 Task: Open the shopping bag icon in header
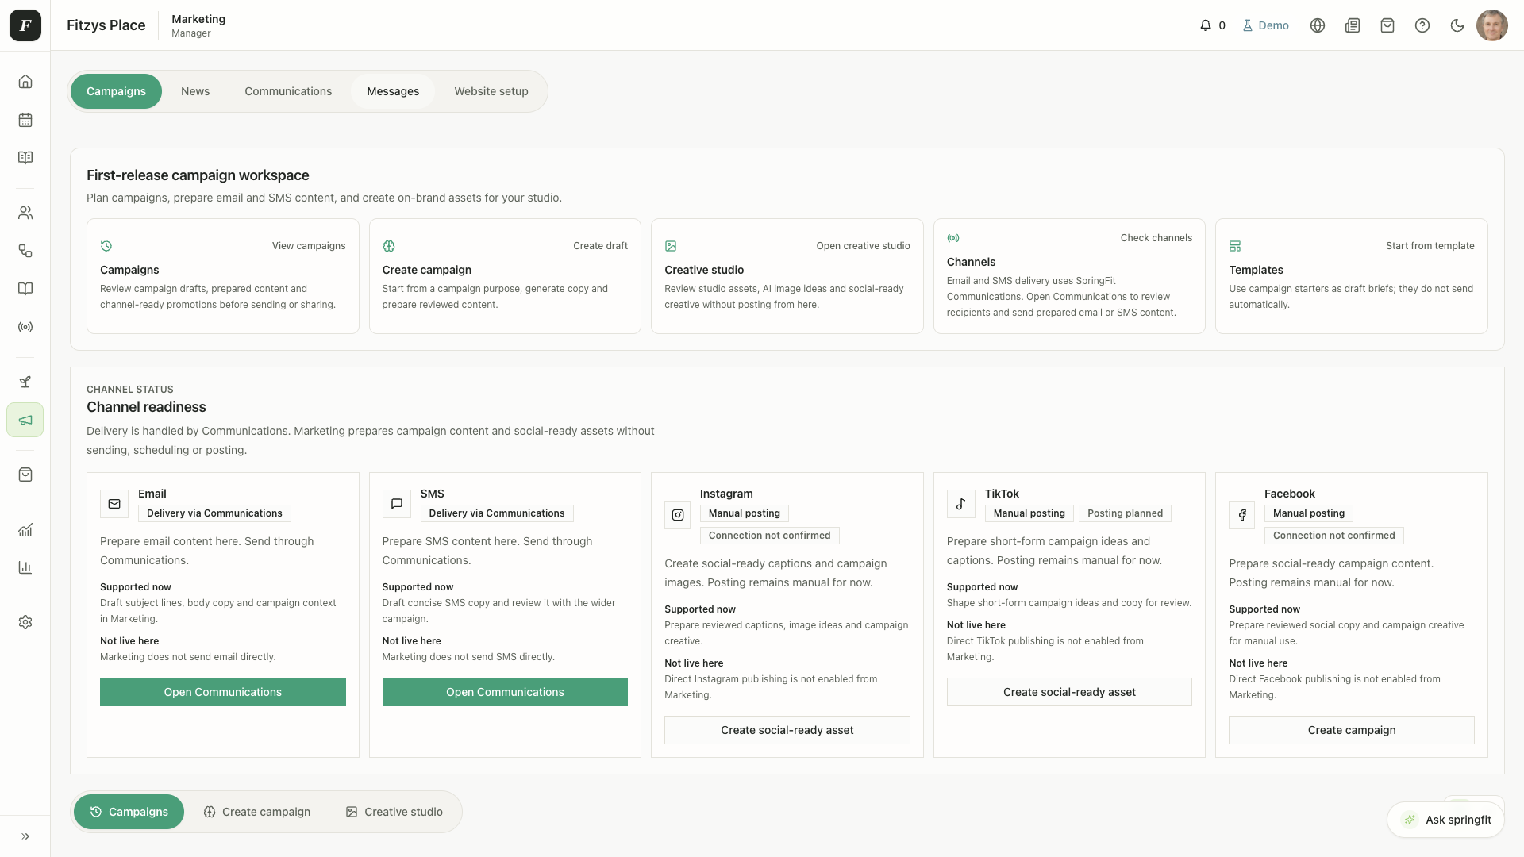click(1387, 25)
